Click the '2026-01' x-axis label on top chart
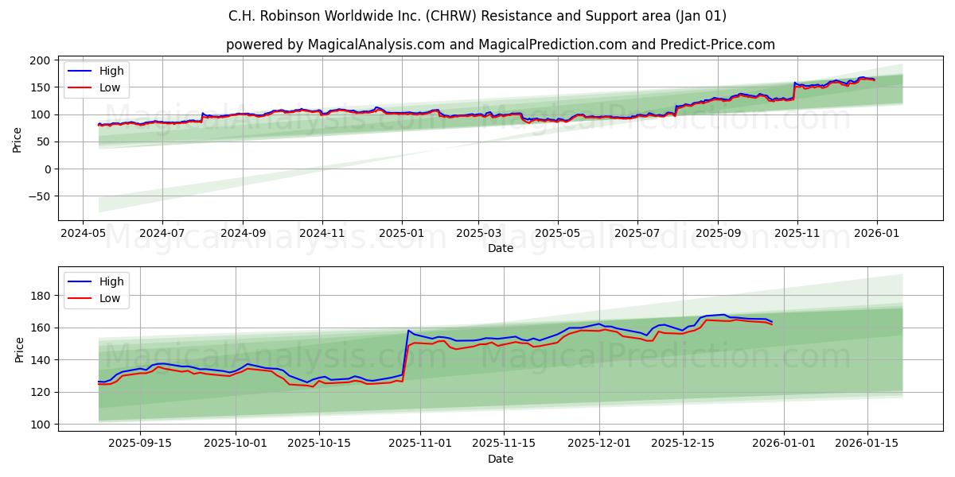This screenshot has width=955, height=477. click(877, 233)
